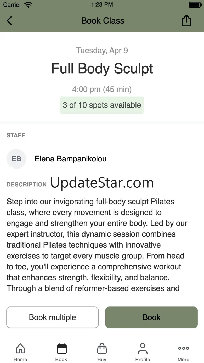The image size is (204, 363).
Task: Select staff member Elena Bampanikolou
Action: click(70, 159)
